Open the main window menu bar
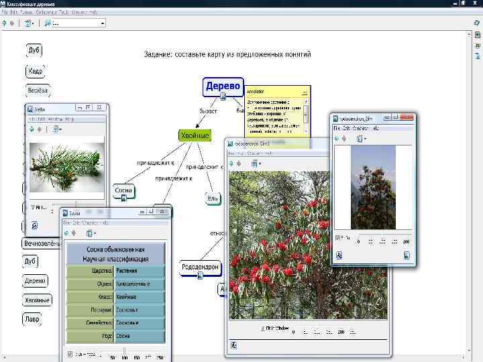This screenshot has width=483, height=362. click(49, 12)
